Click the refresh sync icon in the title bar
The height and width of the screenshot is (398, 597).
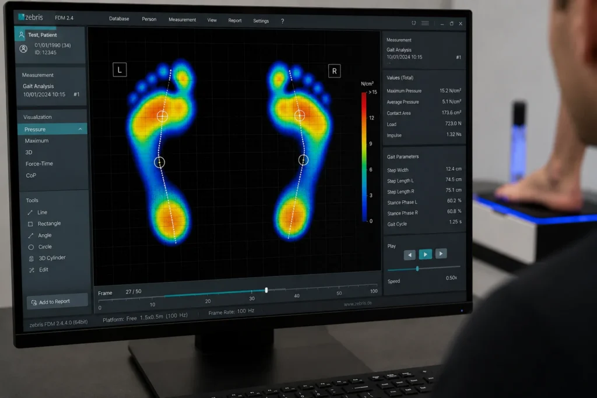[413, 23]
